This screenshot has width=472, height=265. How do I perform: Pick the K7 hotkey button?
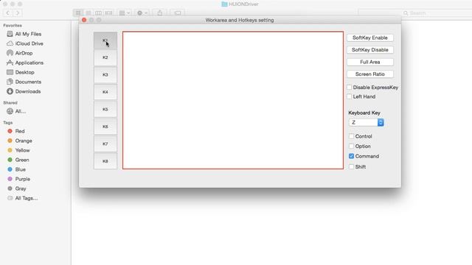pyautogui.click(x=105, y=144)
